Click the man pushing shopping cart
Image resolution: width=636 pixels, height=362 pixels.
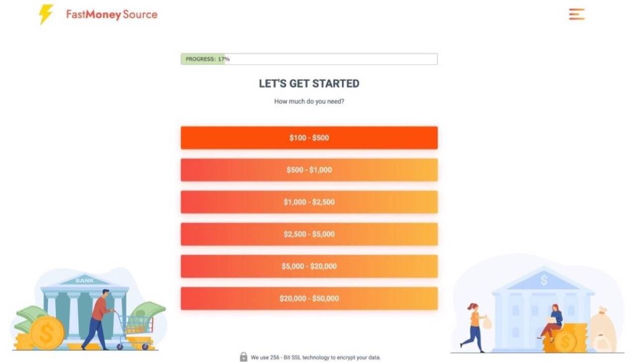98,318
